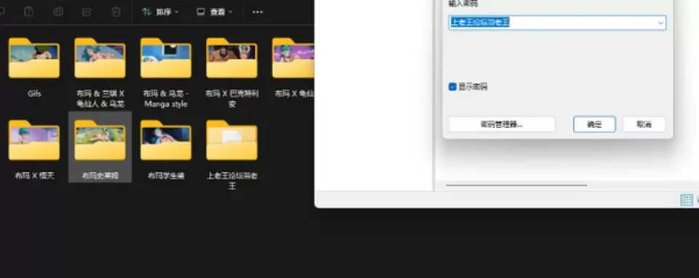Expand the 查看 view dropdown

pos(215,12)
